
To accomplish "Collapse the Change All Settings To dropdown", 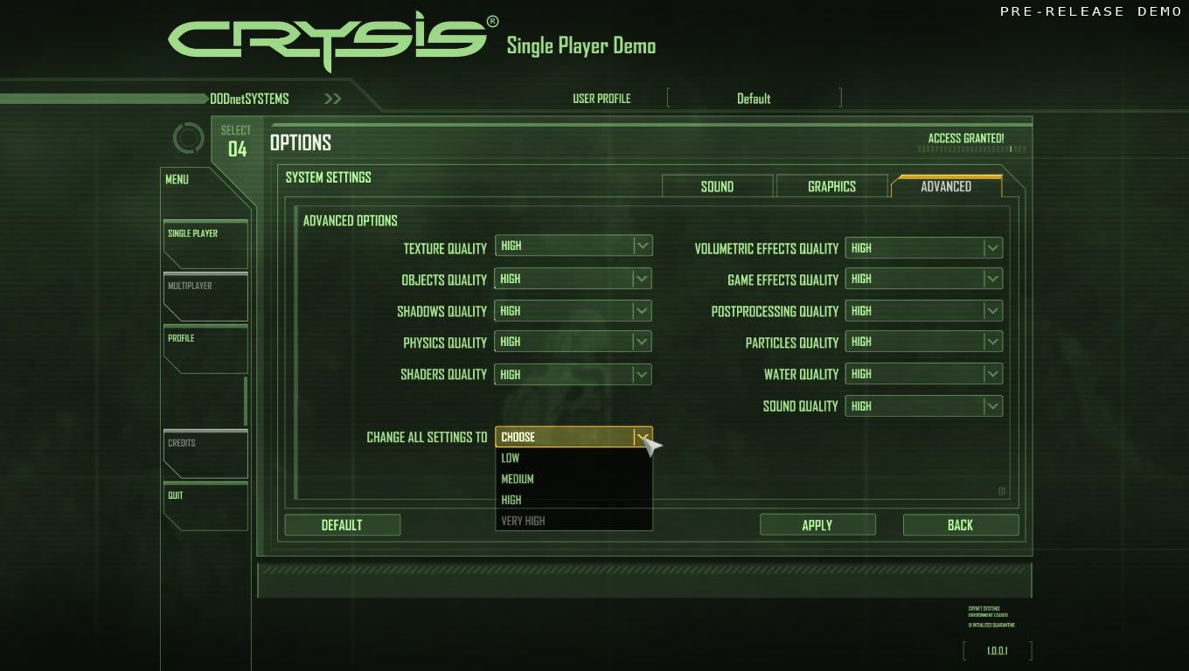I will tap(574, 437).
